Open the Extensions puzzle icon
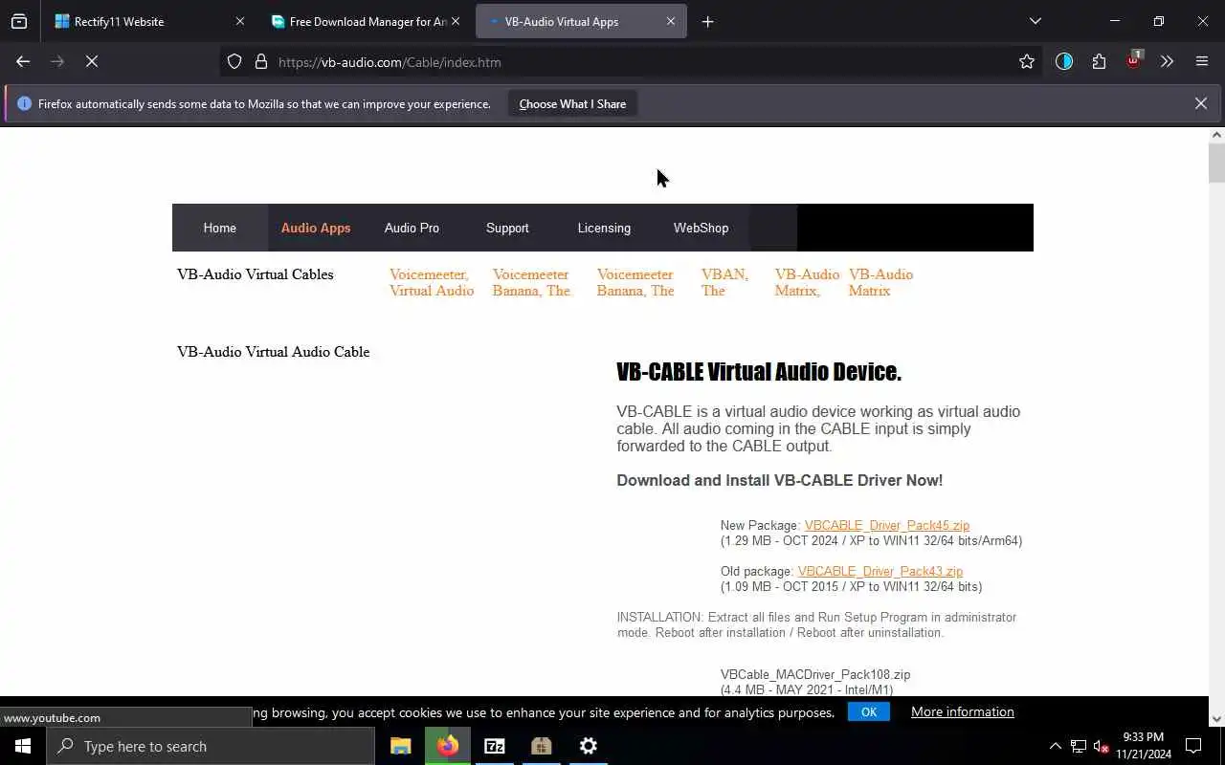 1099,61
